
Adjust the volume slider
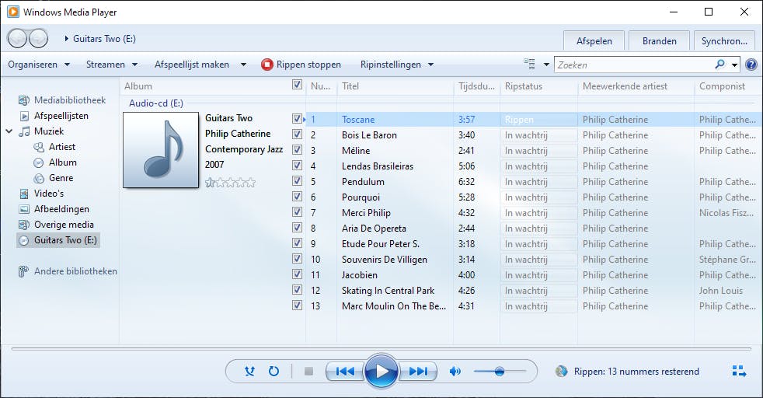500,372
